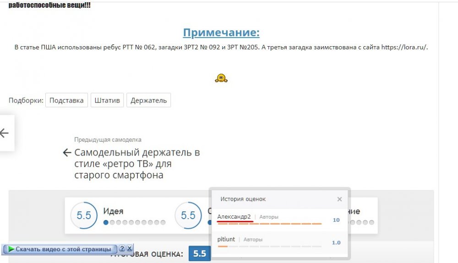Click the smiley emoticon below the note
The width and height of the screenshot is (458, 263).
(x=221, y=78)
